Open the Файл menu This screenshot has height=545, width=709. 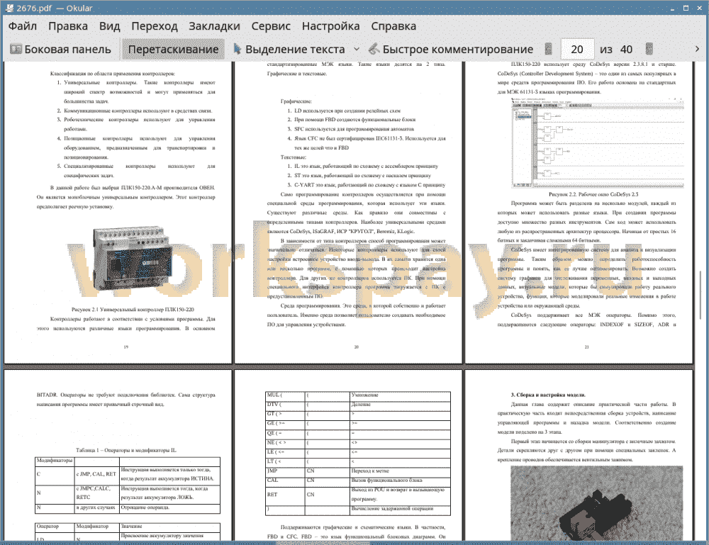point(23,26)
